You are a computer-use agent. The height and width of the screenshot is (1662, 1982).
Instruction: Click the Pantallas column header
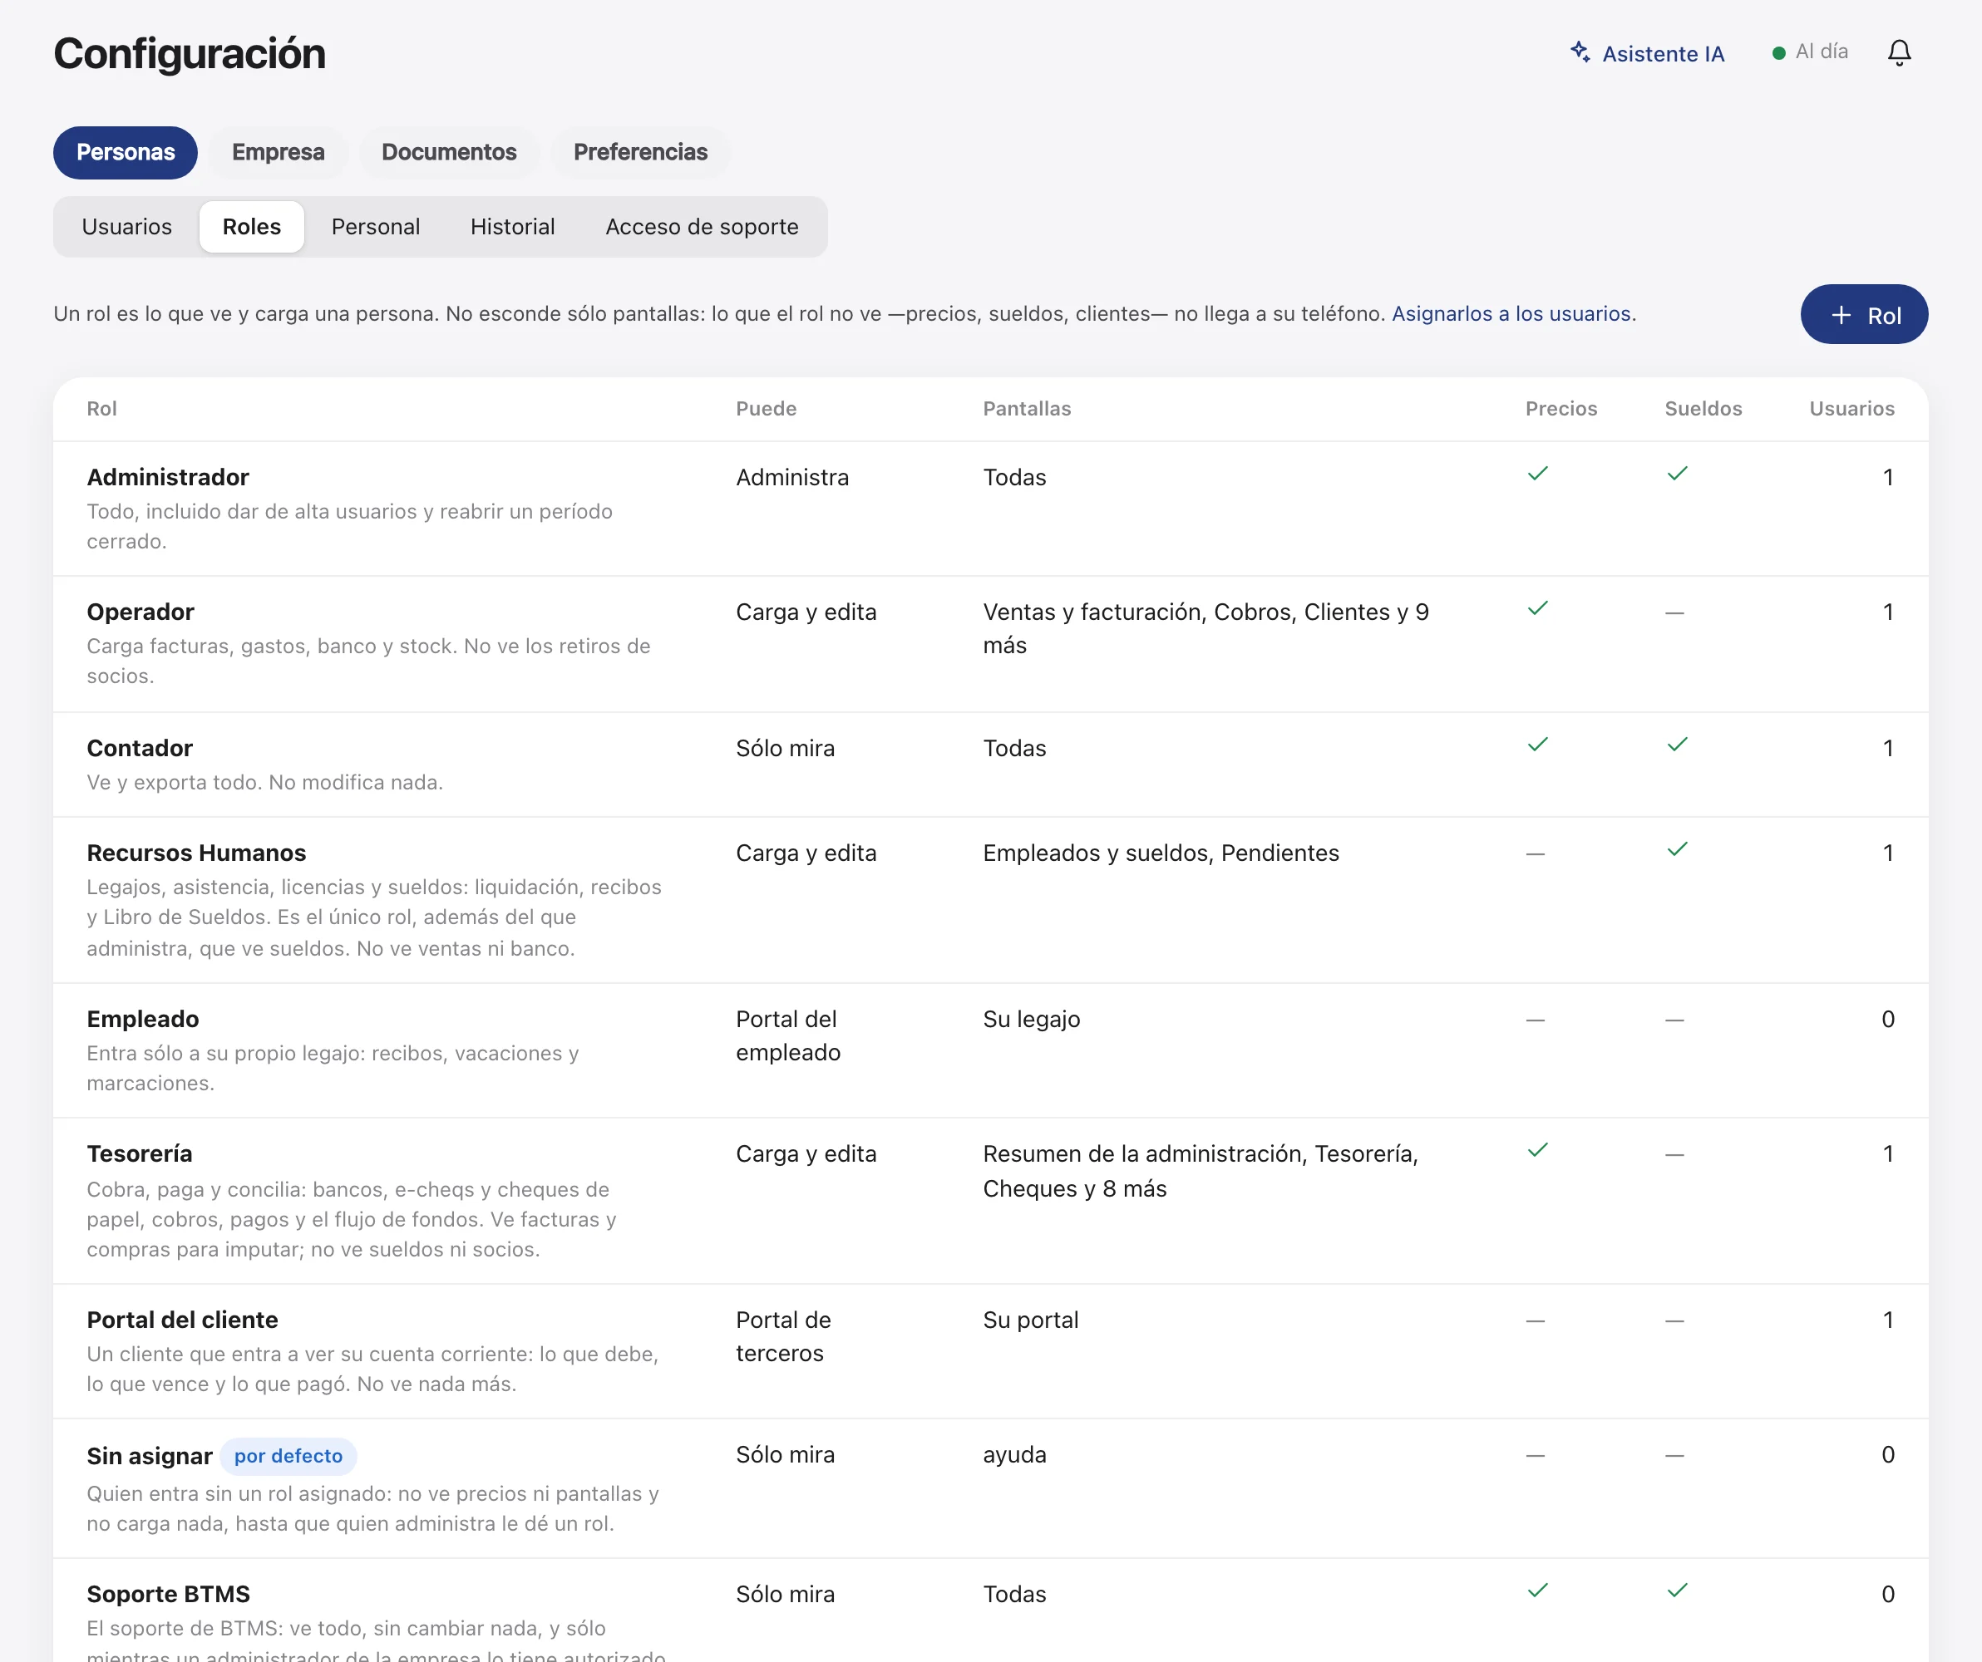click(1027, 410)
